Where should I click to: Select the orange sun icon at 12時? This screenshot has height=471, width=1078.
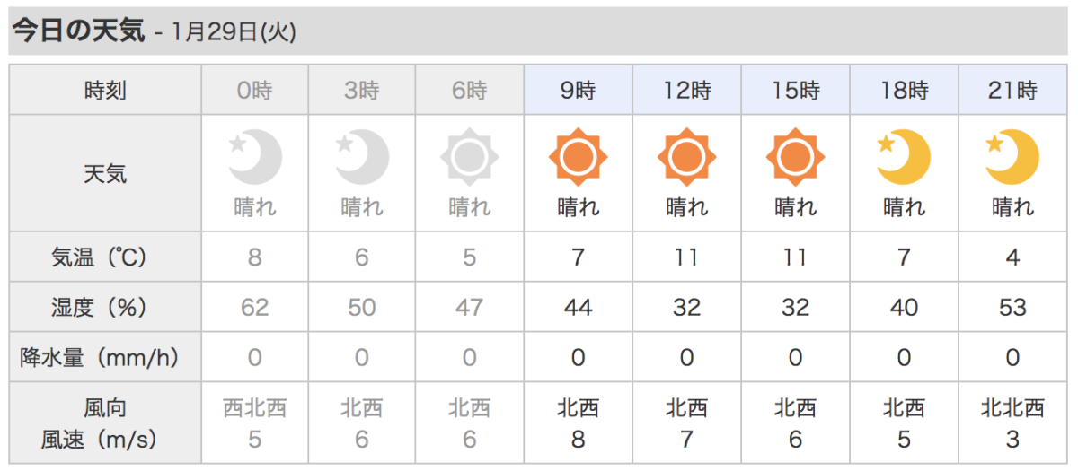[x=686, y=158]
